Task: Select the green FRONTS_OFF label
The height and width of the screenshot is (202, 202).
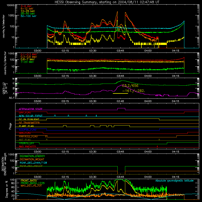Action: point(27,143)
